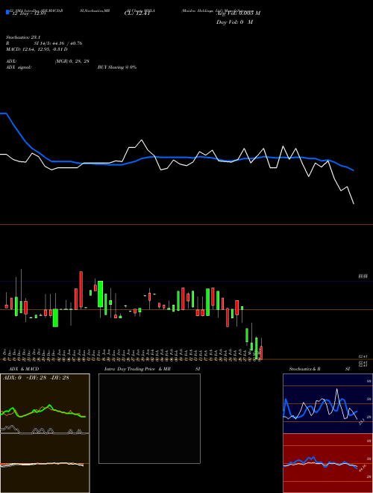Screen dimensions: 373x493
Task: Click the red RSI chart panel
Action: [x=327, y=463]
